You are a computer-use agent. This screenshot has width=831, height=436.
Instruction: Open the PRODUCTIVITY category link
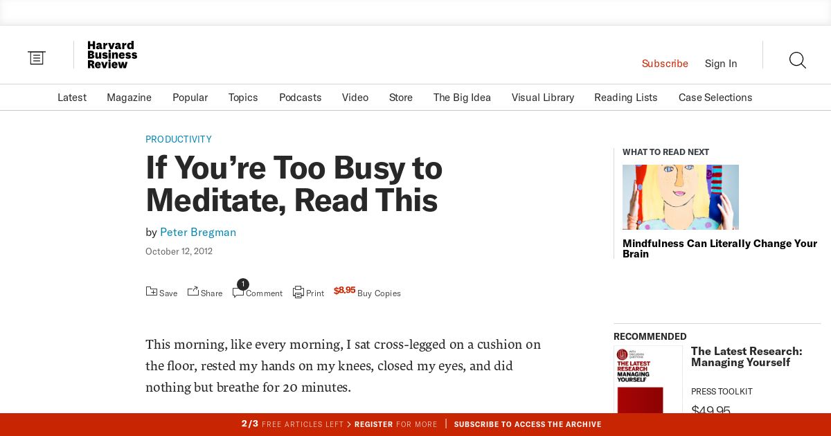179,139
